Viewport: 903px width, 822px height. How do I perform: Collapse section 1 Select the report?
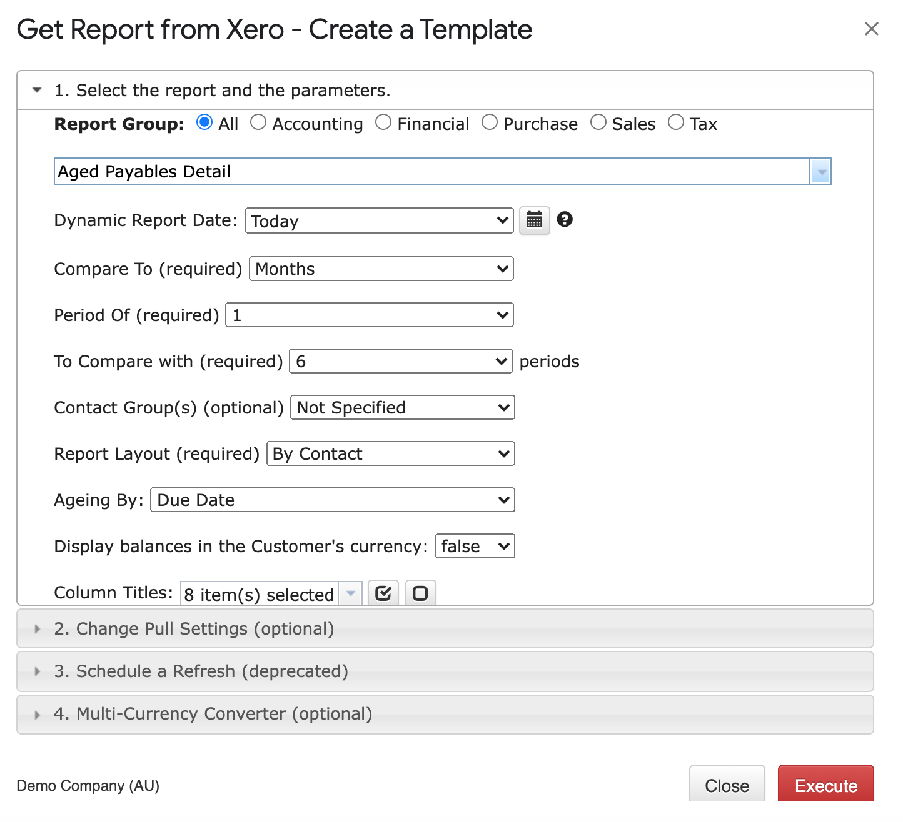(445, 91)
